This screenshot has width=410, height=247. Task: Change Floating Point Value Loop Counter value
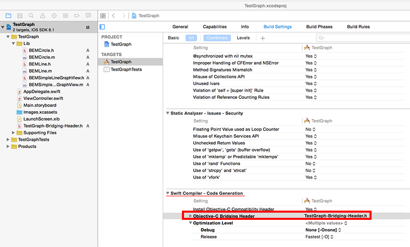(310, 129)
